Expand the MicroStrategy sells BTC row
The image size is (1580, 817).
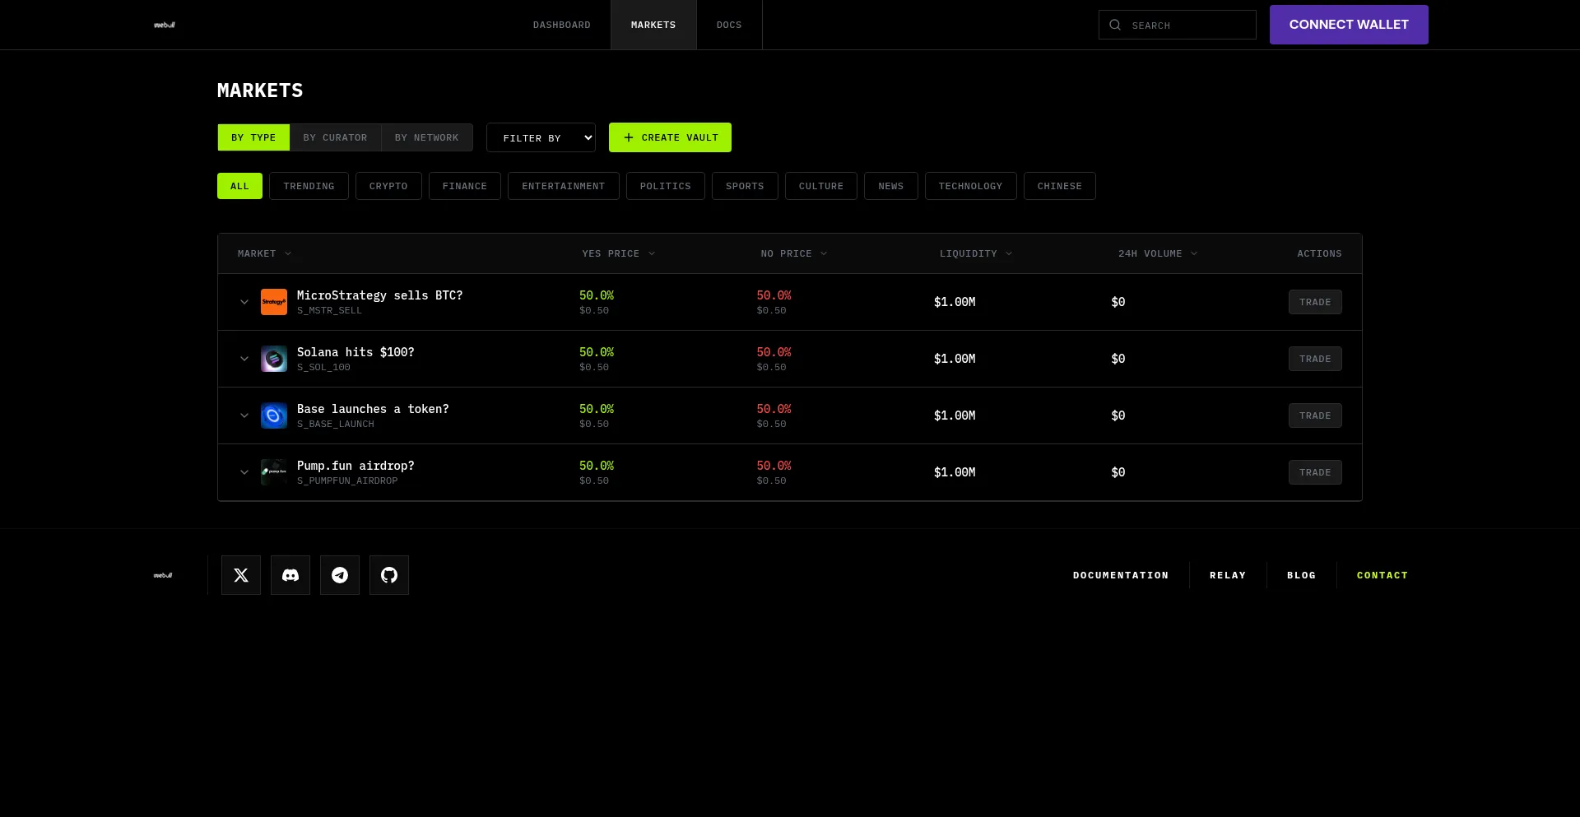click(244, 302)
